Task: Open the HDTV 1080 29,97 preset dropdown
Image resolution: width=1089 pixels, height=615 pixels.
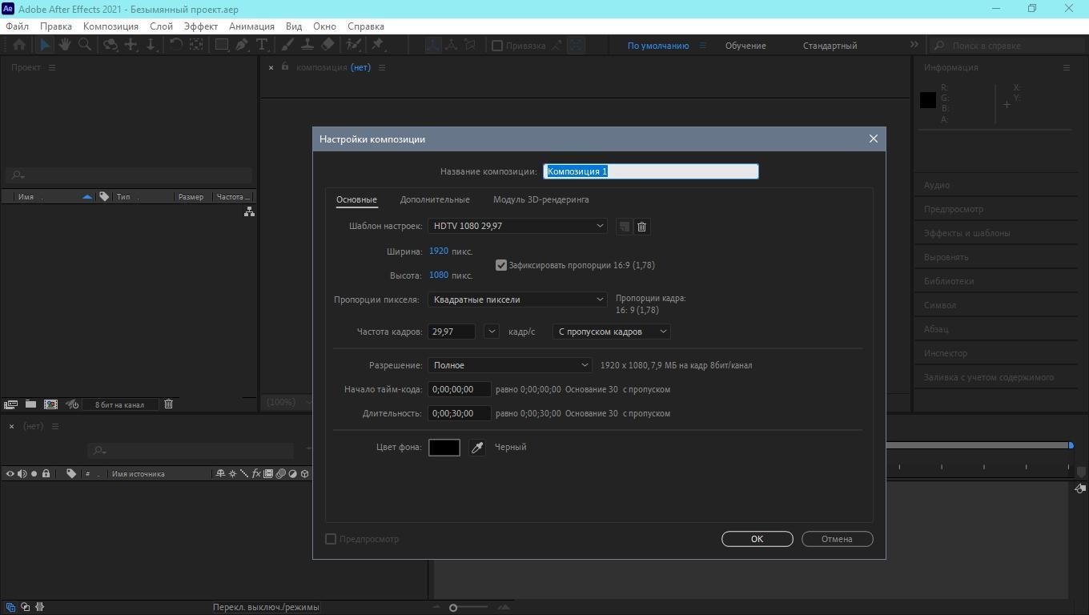Action: click(x=517, y=226)
